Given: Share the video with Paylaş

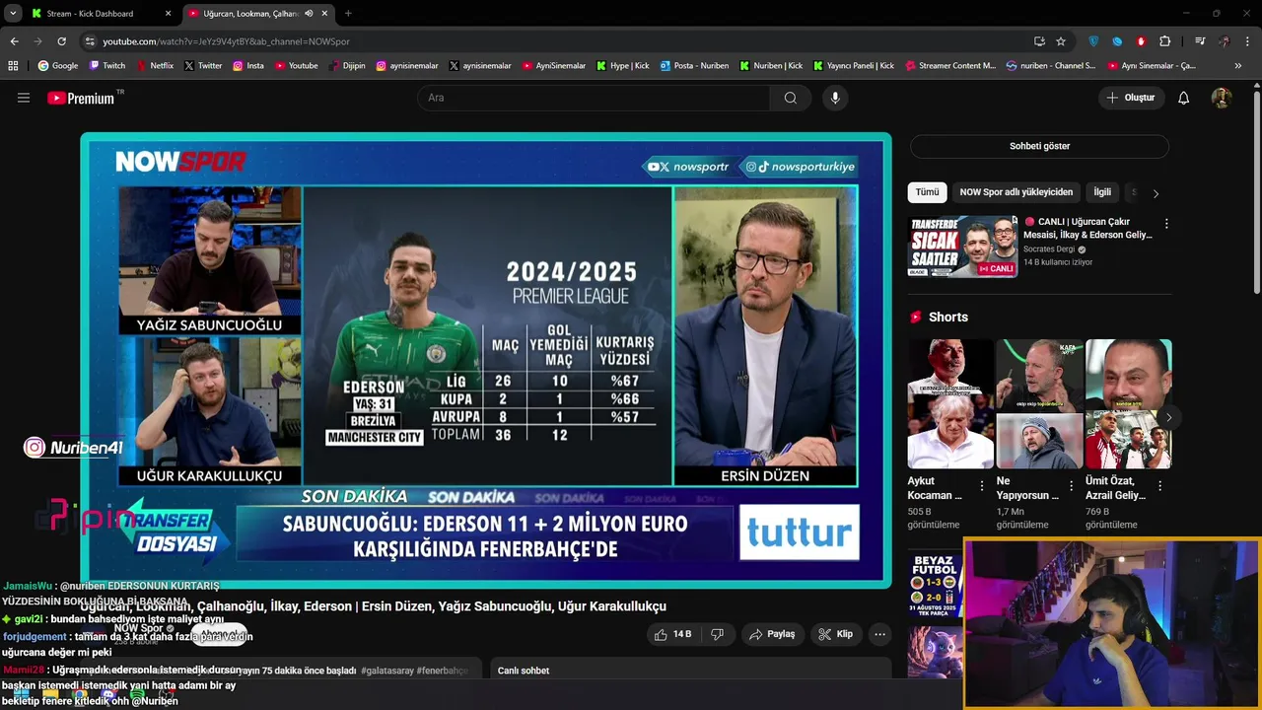Looking at the screenshot, I should [772, 634].
